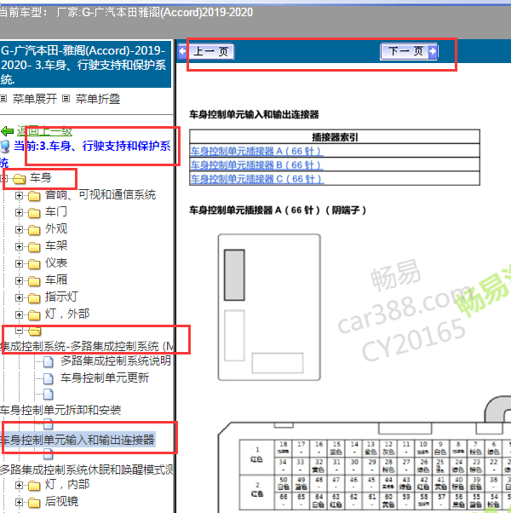Expand the 车架 folder node
This screenshot has height=513, width=511.
tap(19, 246)
